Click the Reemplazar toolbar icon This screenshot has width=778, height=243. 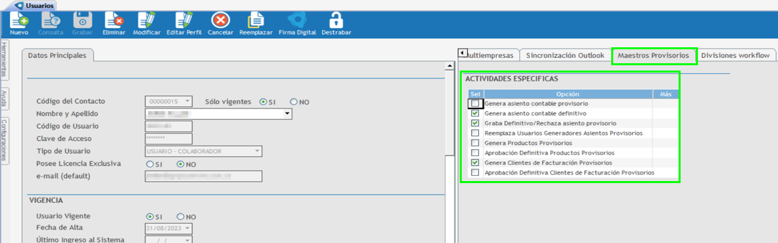256,21
